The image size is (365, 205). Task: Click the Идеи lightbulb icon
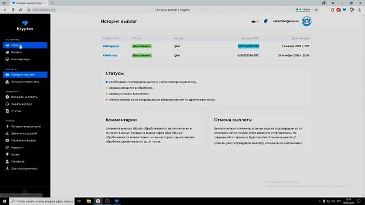coord(7,154)
